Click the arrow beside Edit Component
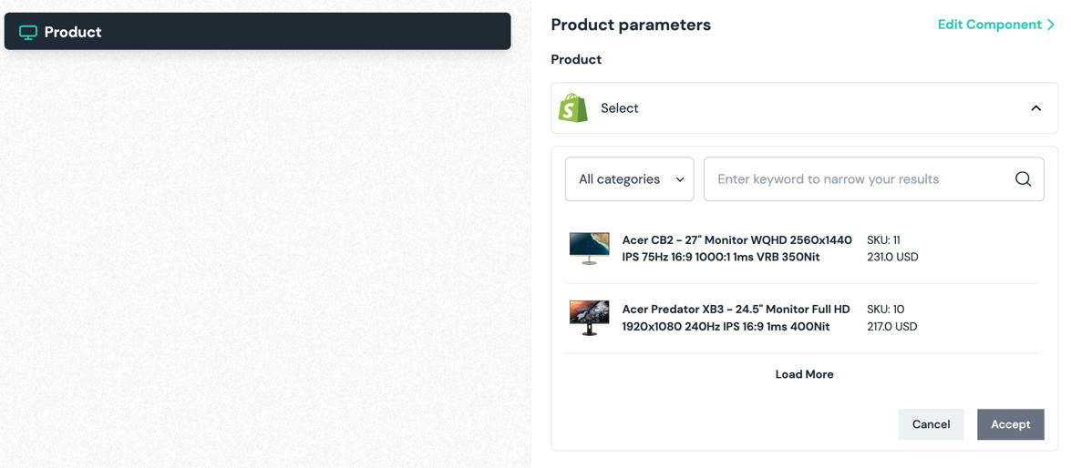 tap(1051, 25)
